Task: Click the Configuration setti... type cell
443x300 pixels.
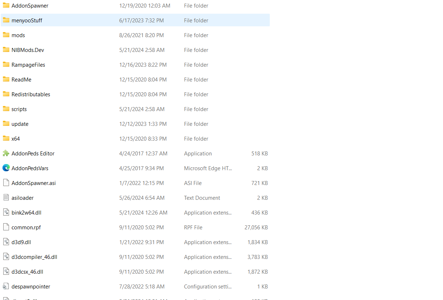Action: (x=208, y=287)
